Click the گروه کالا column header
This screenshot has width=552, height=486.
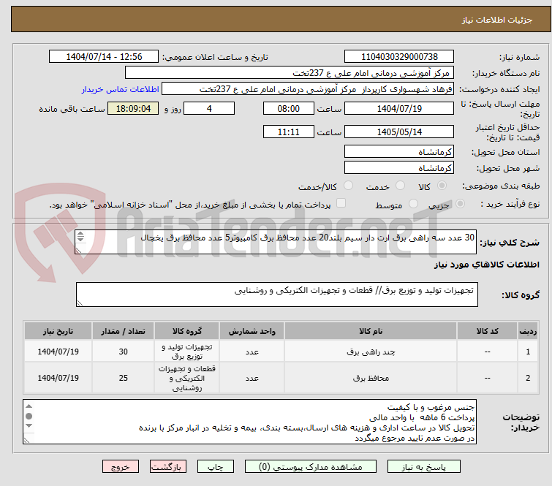coord(187,331)
